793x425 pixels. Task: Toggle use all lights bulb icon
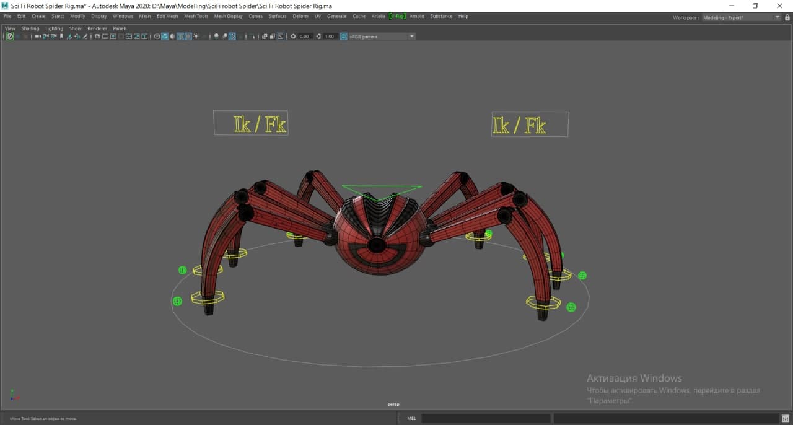click(196, 37)
